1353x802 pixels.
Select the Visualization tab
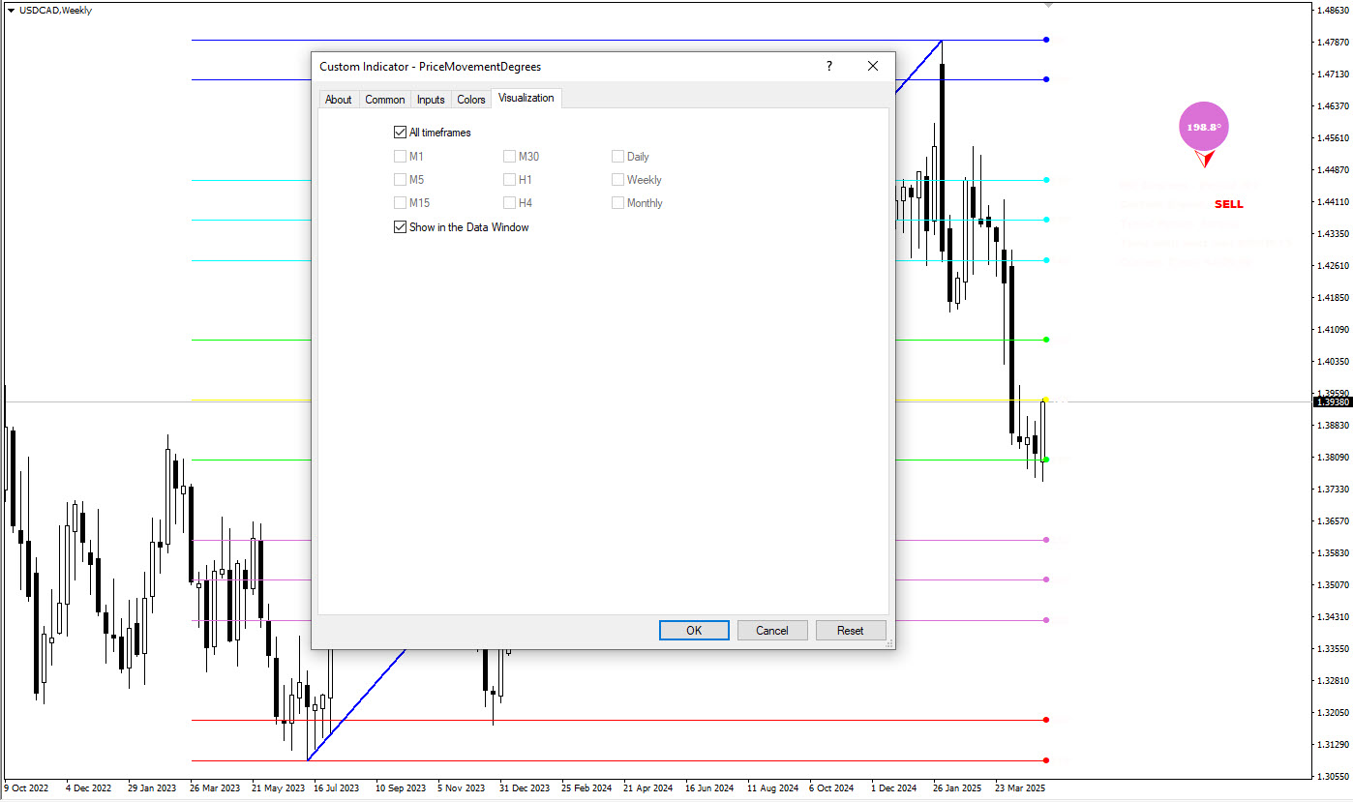click(x=526, y=98)
